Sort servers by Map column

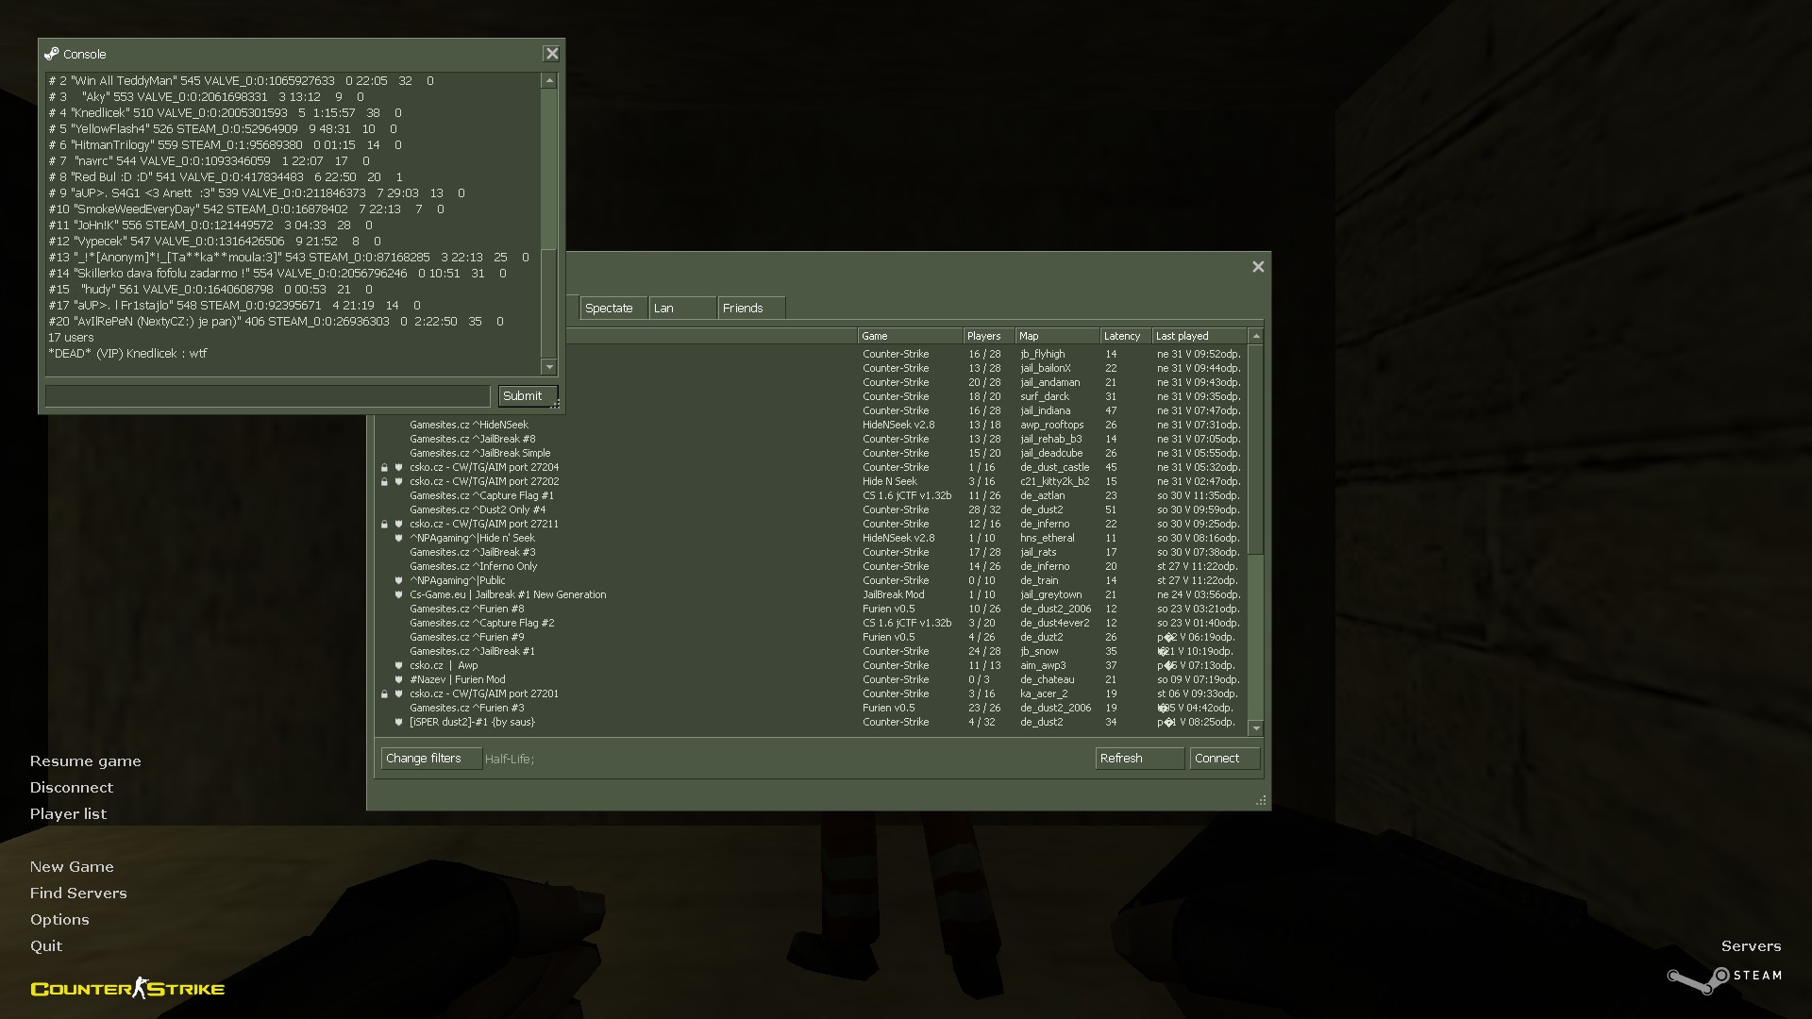[1057, 336]
